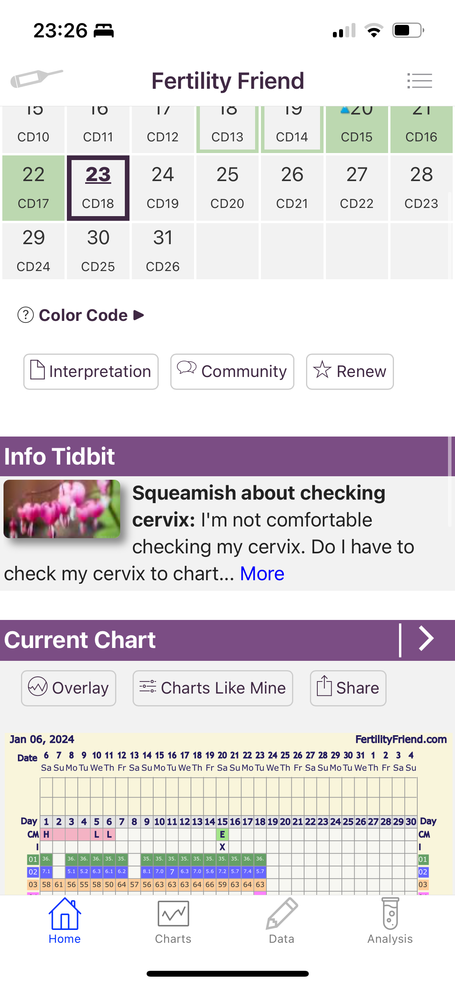Open Charts Like Mine filter
This screenshot has height=986, width=455.
pyautogui.click(x=213, y=688)
